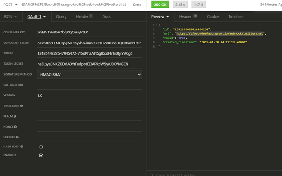
Task: Uncheck the Enabled checkbox
Action: [x=41, y=155]
